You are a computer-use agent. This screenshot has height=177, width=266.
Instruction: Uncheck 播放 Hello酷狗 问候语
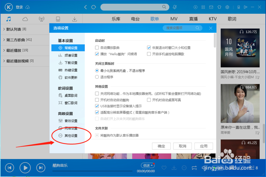pos(97,54)
